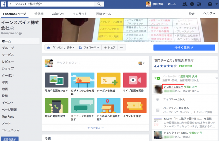The height and width of the screenshot is (141, 219).
Task: Open クーポン in the left sidebar
Action: 8,75
